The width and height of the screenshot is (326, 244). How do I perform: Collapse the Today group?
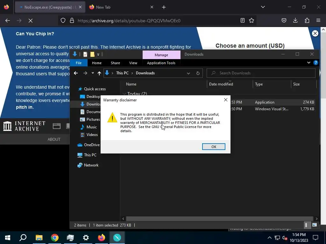point(124,94)
